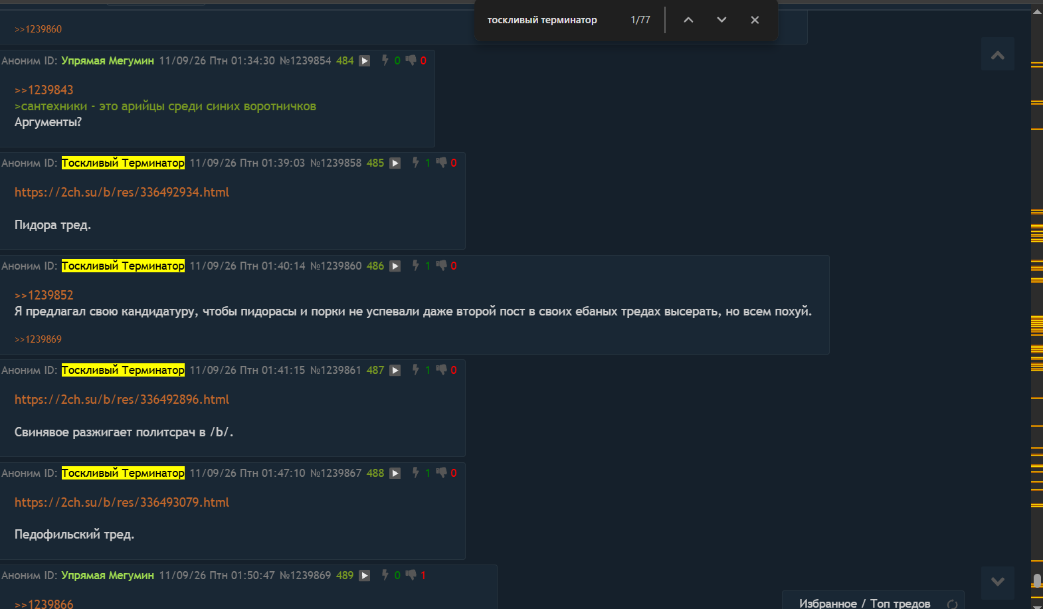Jump to the next find result
Viewport: 1043px width, 609px height.
(x=721, y=20)
